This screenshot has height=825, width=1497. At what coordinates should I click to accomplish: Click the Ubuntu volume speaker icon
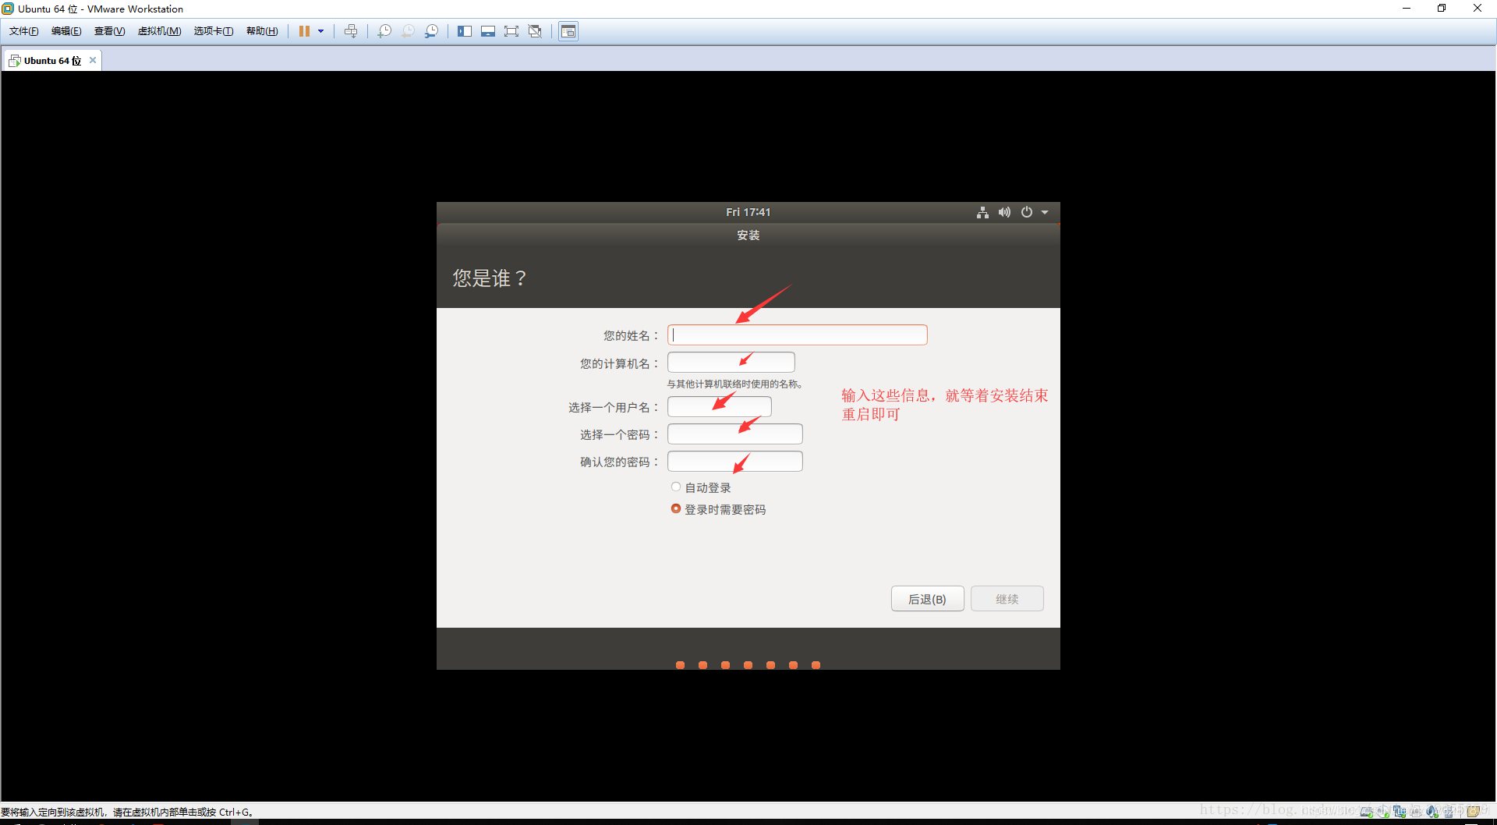click(1004, 211)
